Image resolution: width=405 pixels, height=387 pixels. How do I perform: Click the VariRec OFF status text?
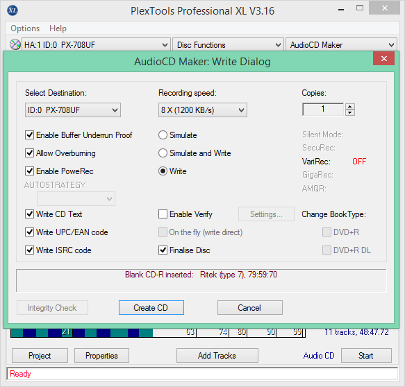click(359, 162)
